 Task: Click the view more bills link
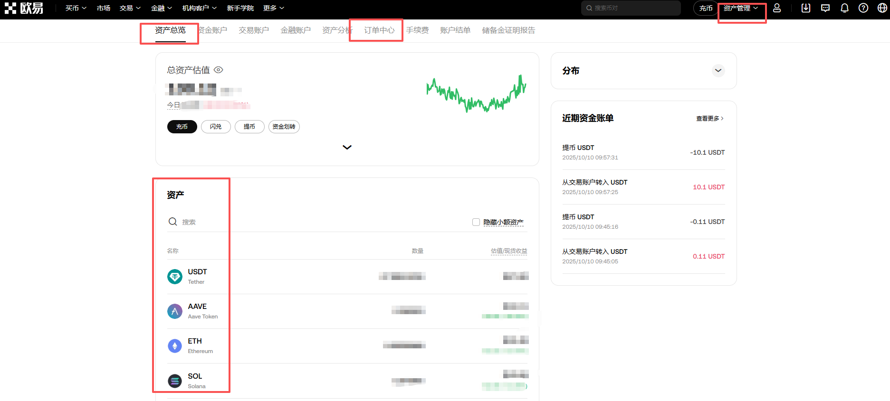(709, 119)
